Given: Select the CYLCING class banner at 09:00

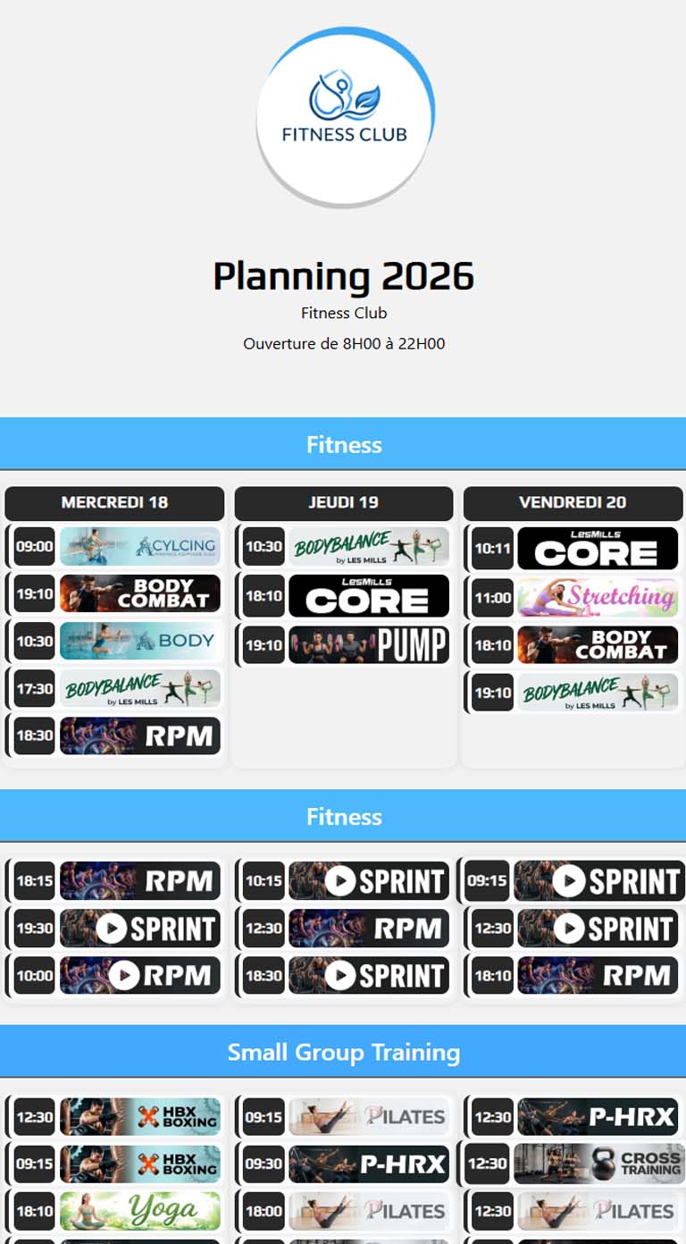Looking at the screenshot, I should pos(139,546).
